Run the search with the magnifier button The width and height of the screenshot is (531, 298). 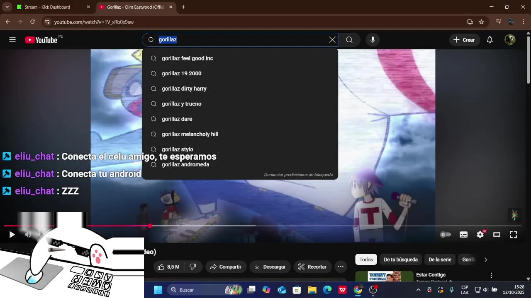point(349,40)
